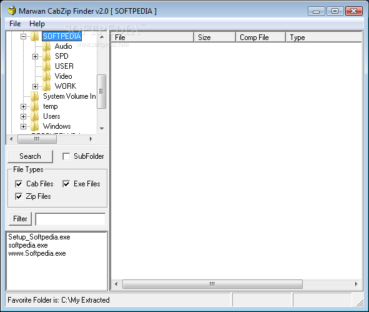Select the USER folder label
Screen dimensions: 369x312
click(x=64, y=66)
